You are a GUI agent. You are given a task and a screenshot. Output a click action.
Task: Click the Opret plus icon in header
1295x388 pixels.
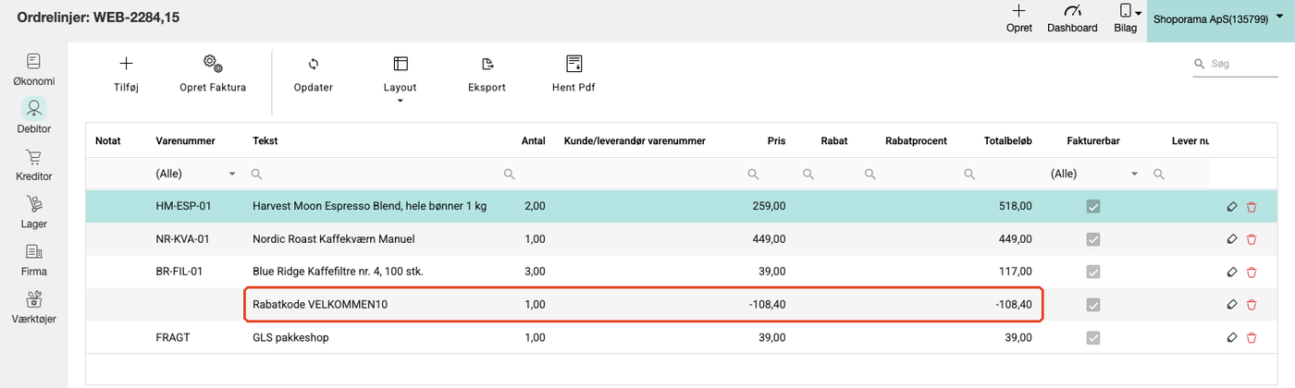point(1018,11)
